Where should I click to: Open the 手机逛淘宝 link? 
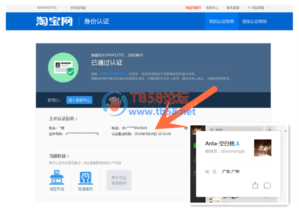pyautogui.click(x=78, y=8)
